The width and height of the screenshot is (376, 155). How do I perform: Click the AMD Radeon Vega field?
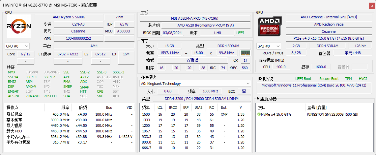[329, 24]
